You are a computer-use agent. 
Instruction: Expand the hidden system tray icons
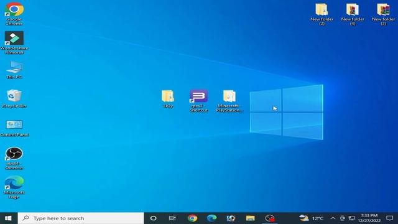pos(333,218)
